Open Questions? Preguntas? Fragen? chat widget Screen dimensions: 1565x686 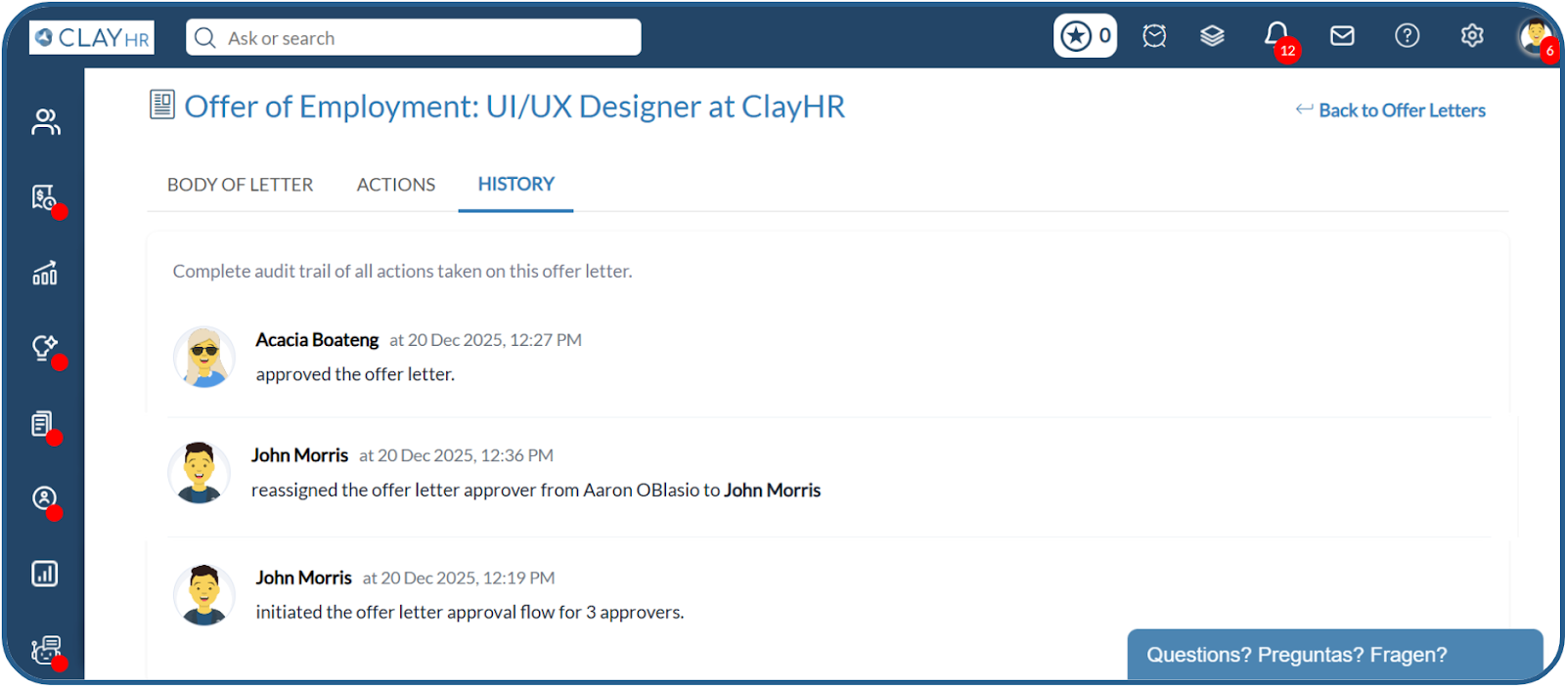point(1335,655)
